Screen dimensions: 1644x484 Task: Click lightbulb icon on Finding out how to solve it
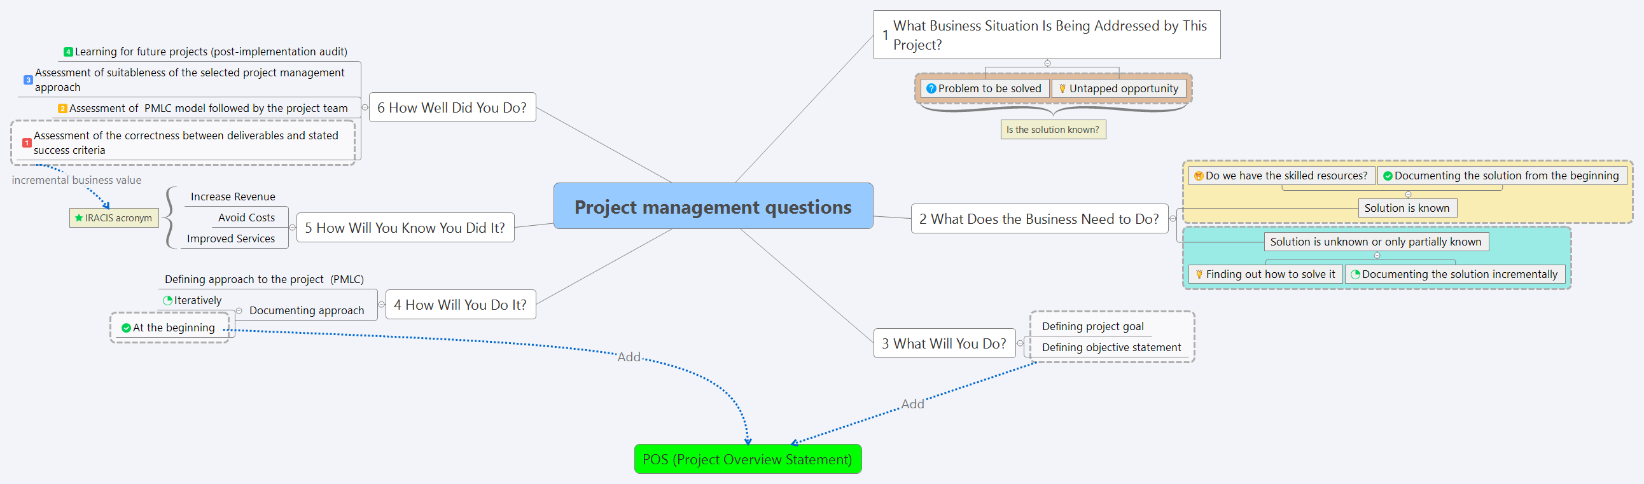pos(1199,274)
